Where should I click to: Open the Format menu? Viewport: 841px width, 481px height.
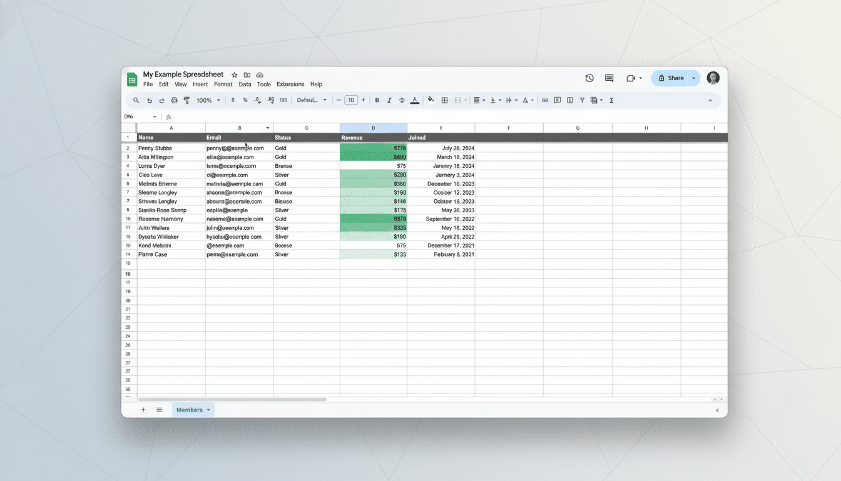(x=223, y=85)
